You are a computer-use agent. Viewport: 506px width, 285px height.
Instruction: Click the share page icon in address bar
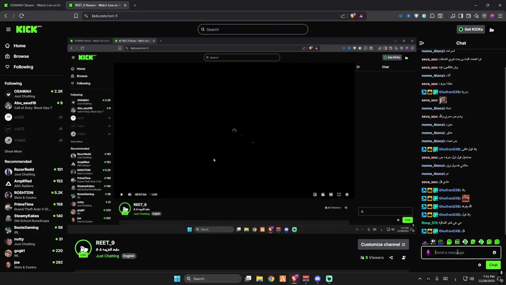[x=343, y=16]
